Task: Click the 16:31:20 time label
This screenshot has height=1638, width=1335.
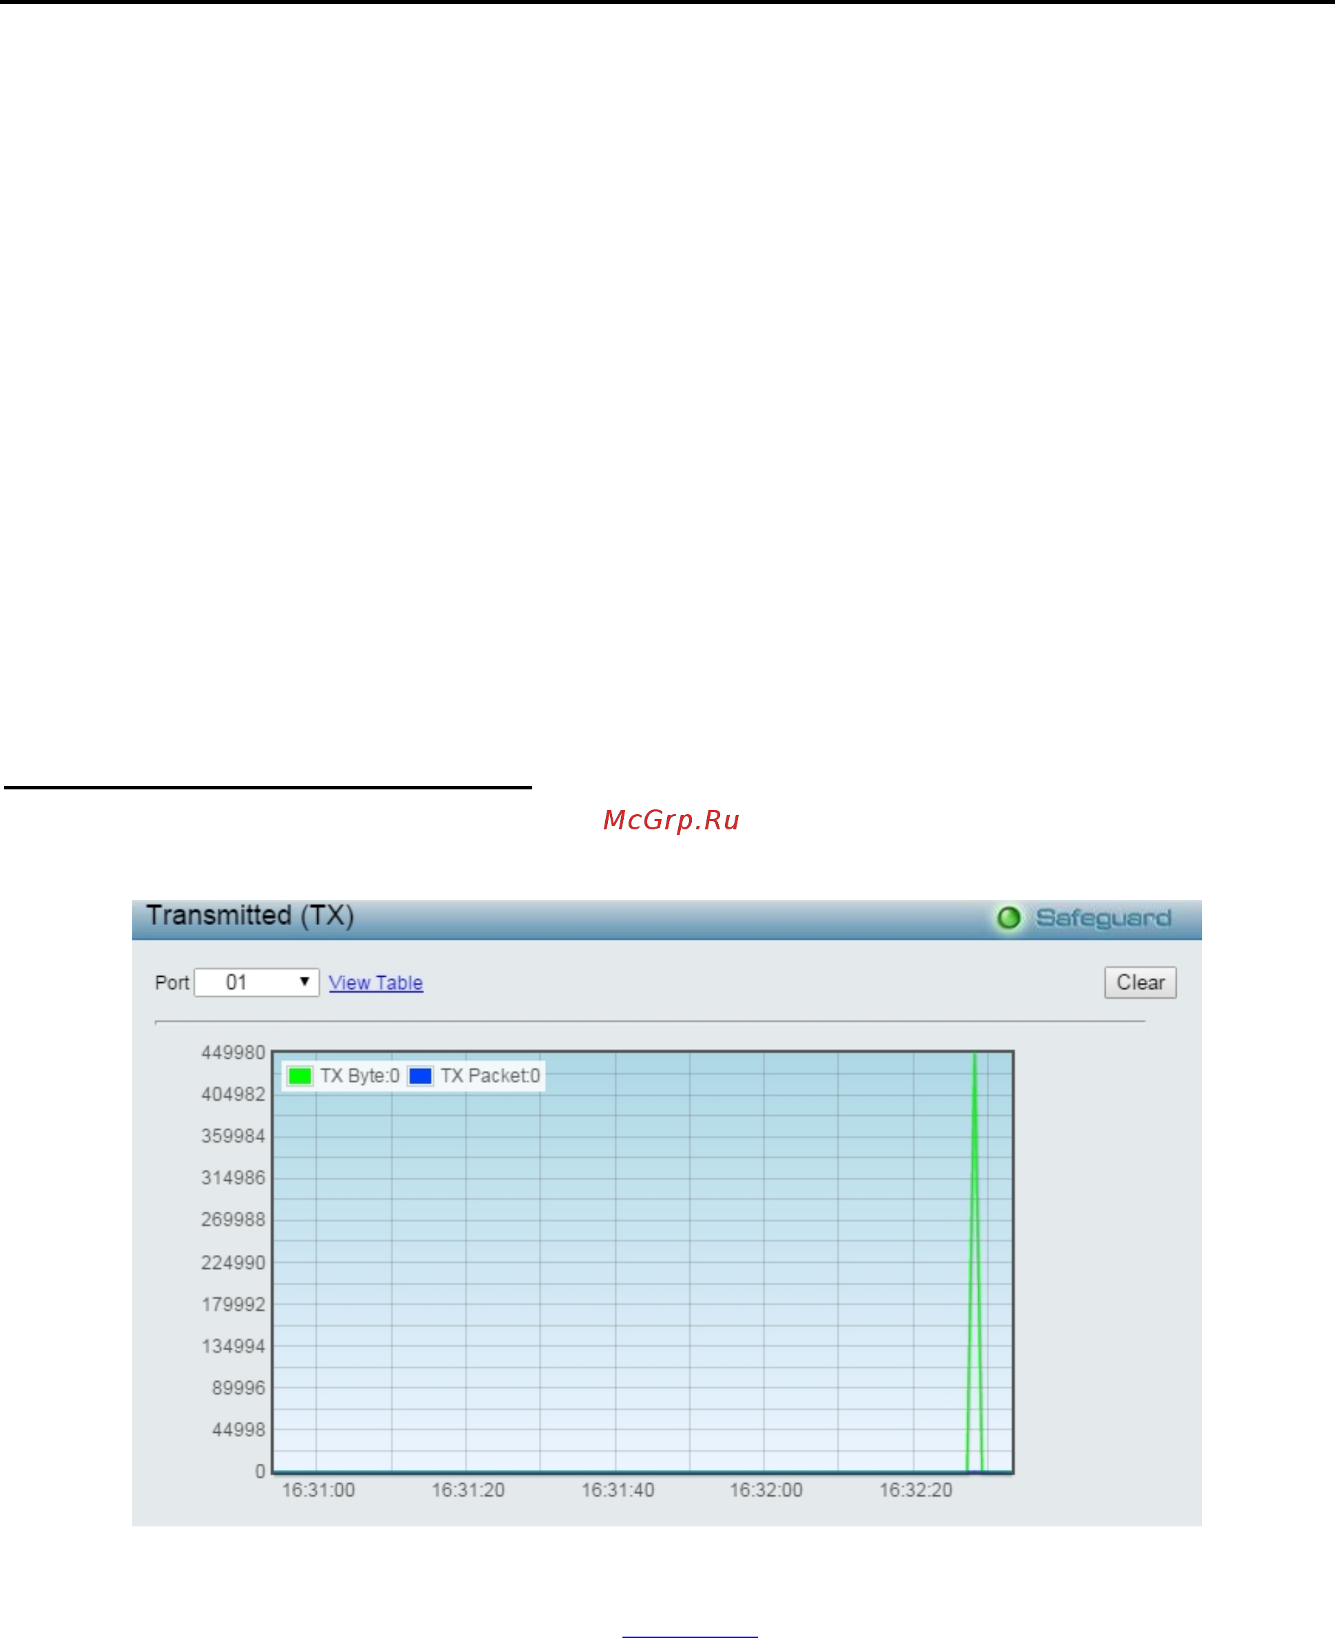Action: (467, 1491)
